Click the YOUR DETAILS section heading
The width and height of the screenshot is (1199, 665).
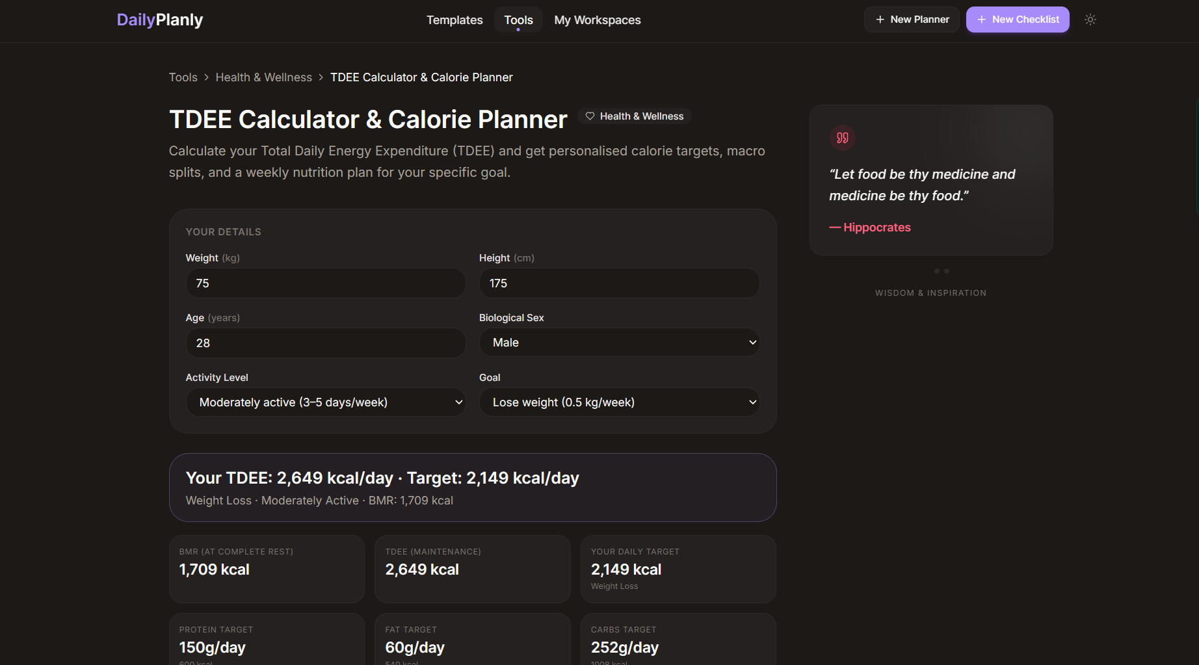(x=224, y=232)
